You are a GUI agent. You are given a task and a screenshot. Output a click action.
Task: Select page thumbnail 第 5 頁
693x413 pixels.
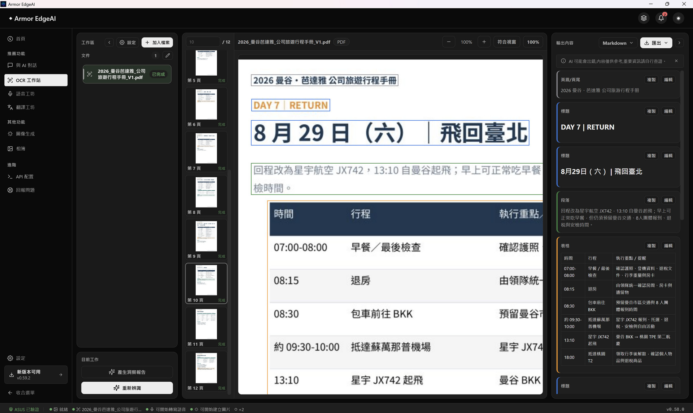(206, 66)
